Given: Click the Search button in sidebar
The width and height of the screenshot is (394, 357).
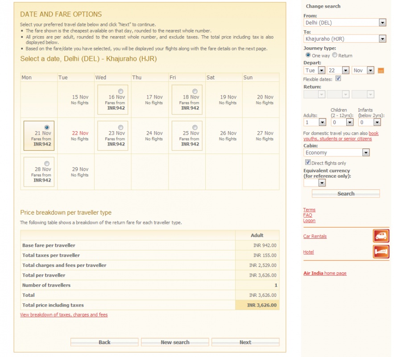Looking at the screenshot, I should pos(345,194).
